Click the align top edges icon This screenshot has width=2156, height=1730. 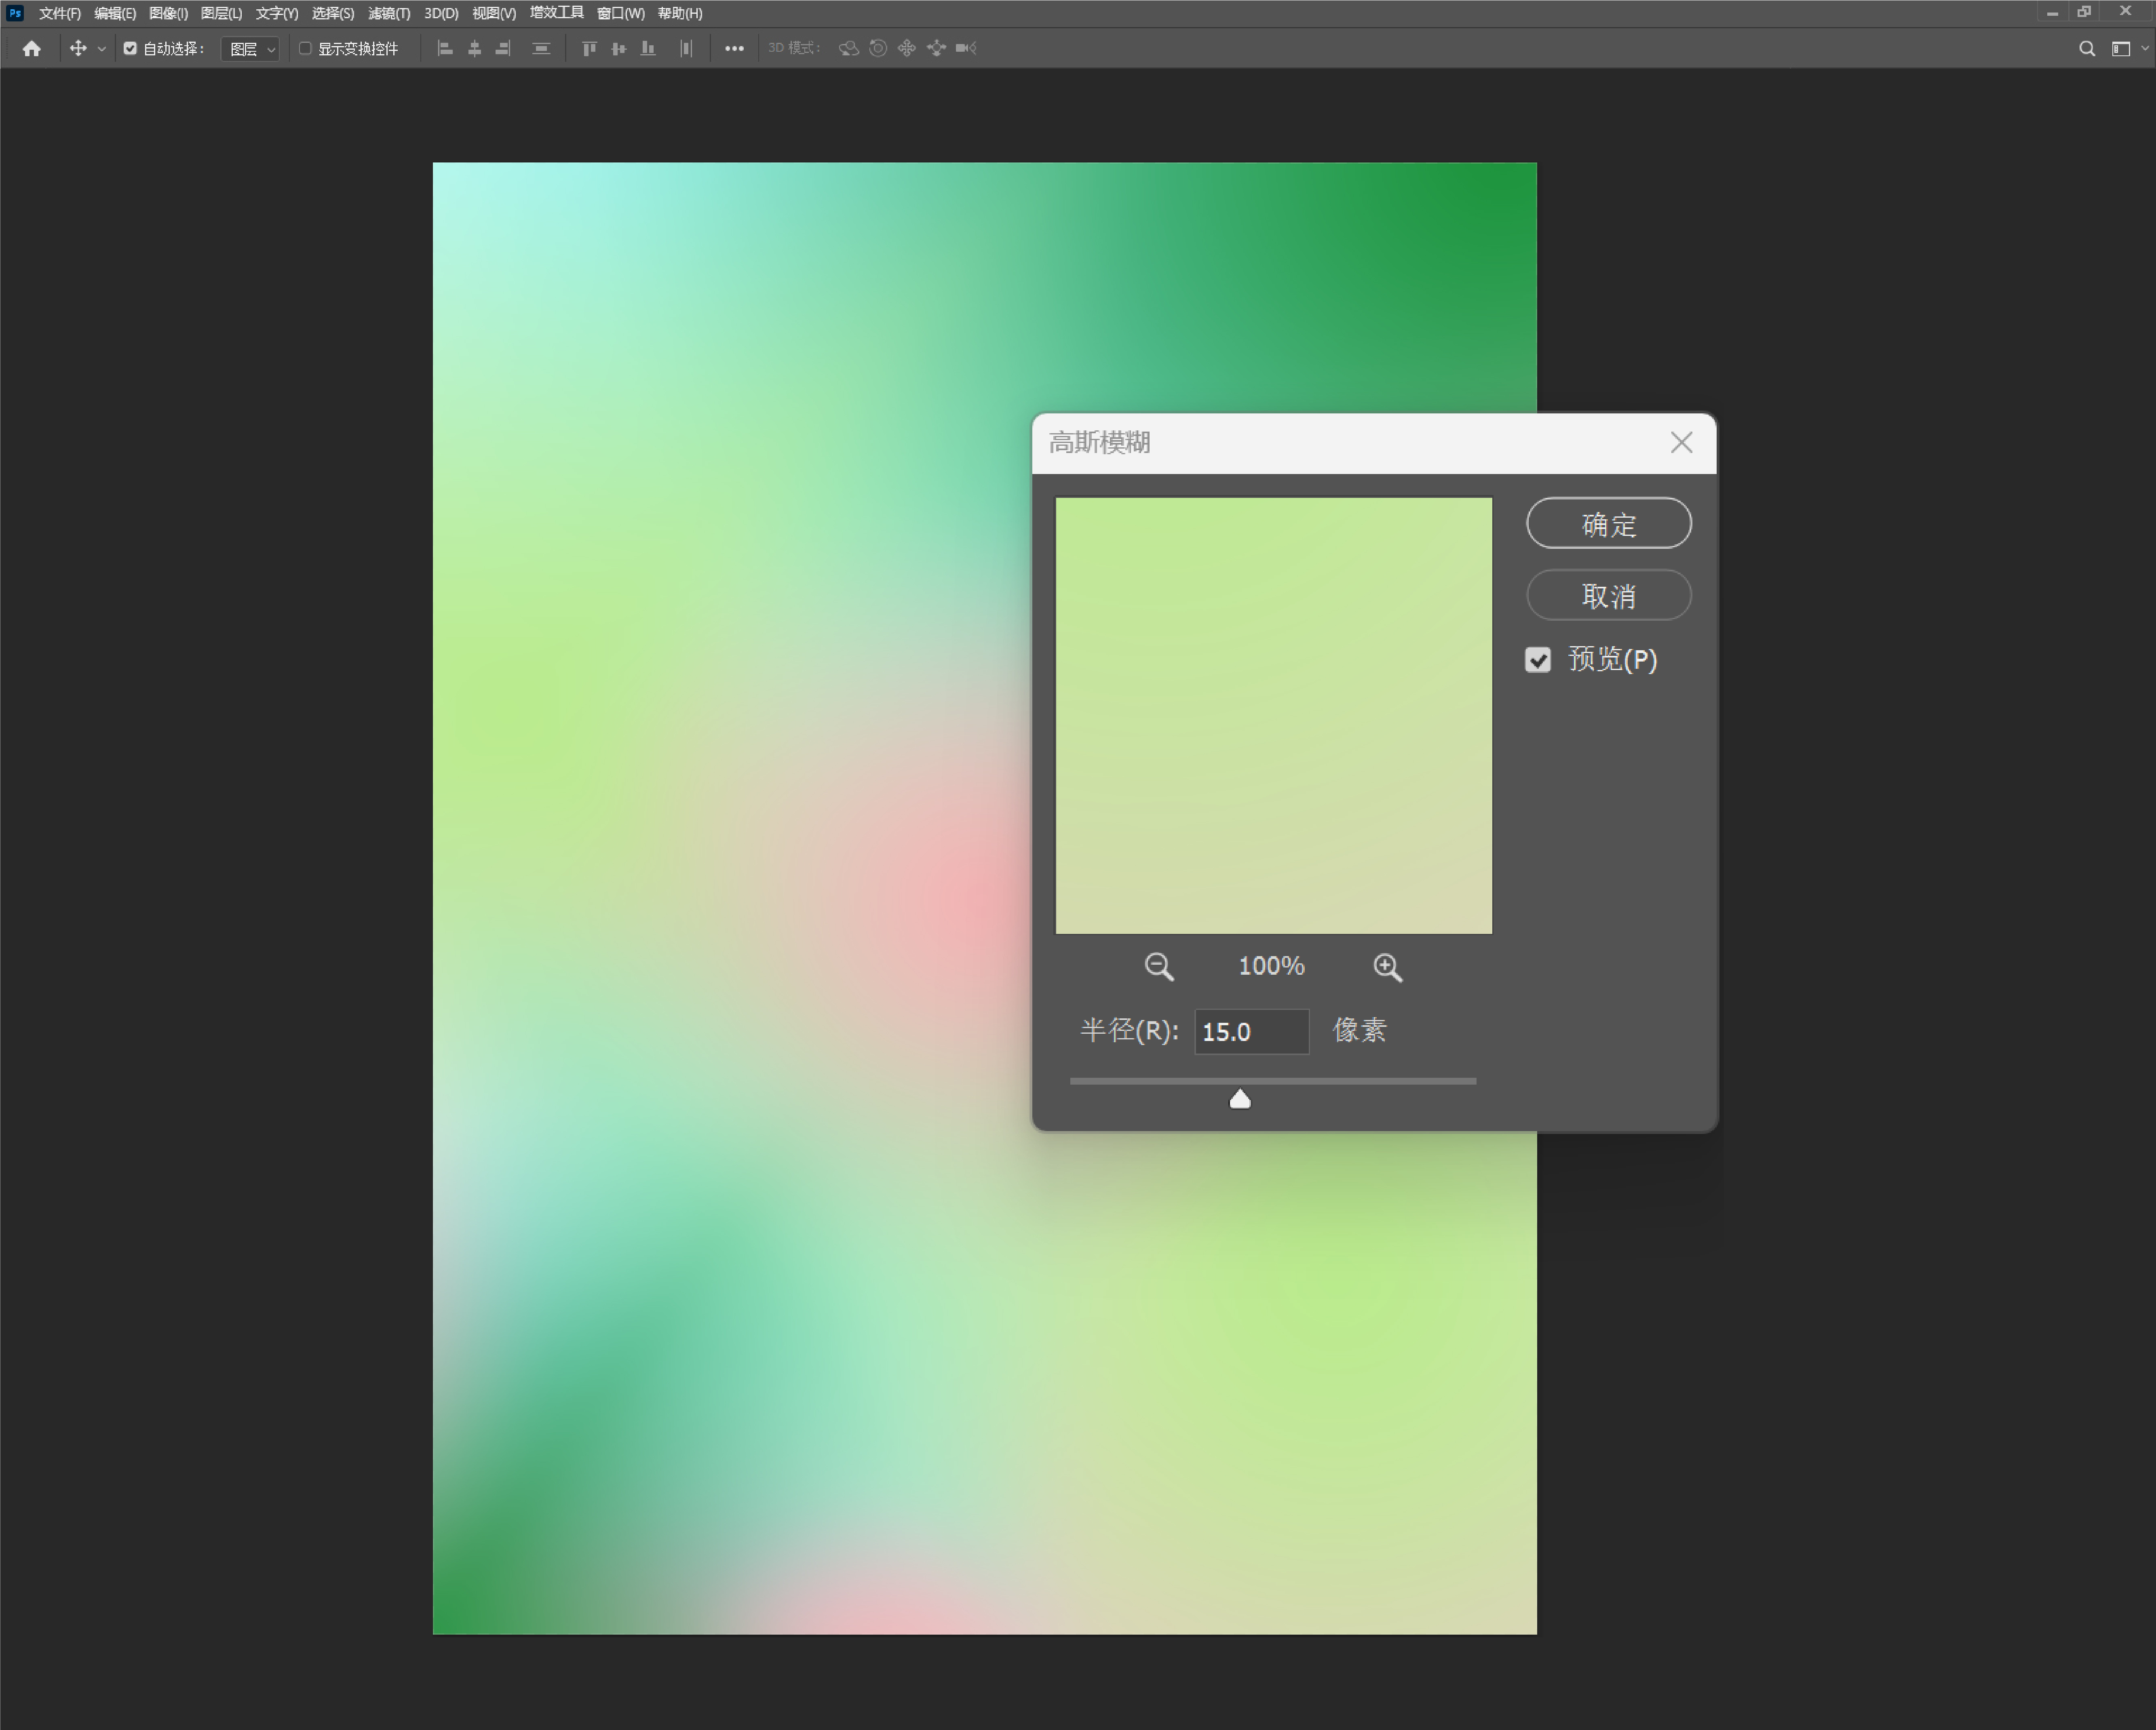(x=589, y=48)
